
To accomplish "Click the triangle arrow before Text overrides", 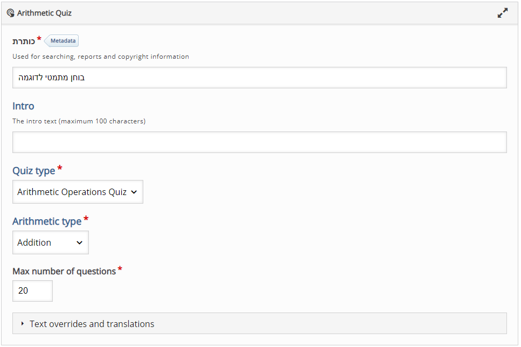I will coord(22,323).
